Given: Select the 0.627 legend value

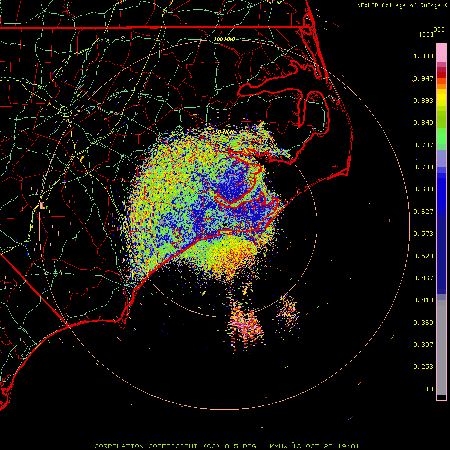Looking at the screenshot, I should [423, 212].
